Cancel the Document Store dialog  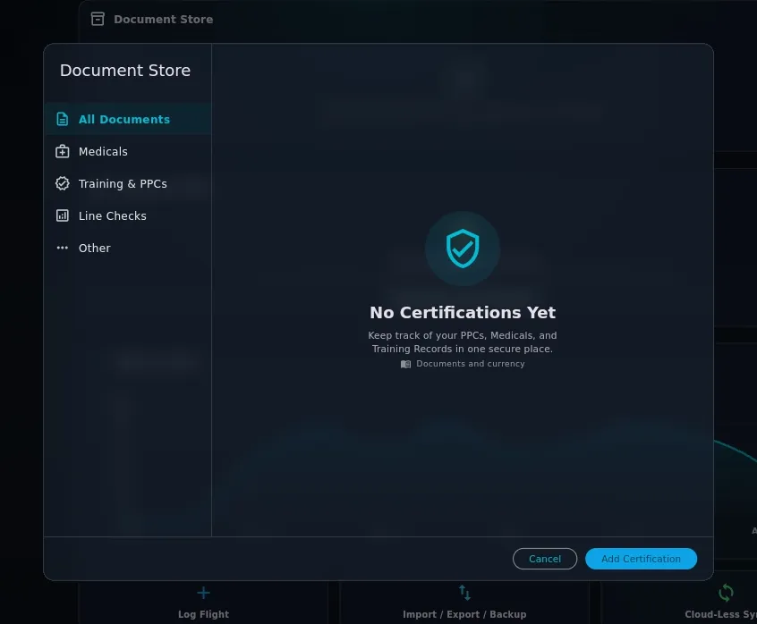pos(545,559)
